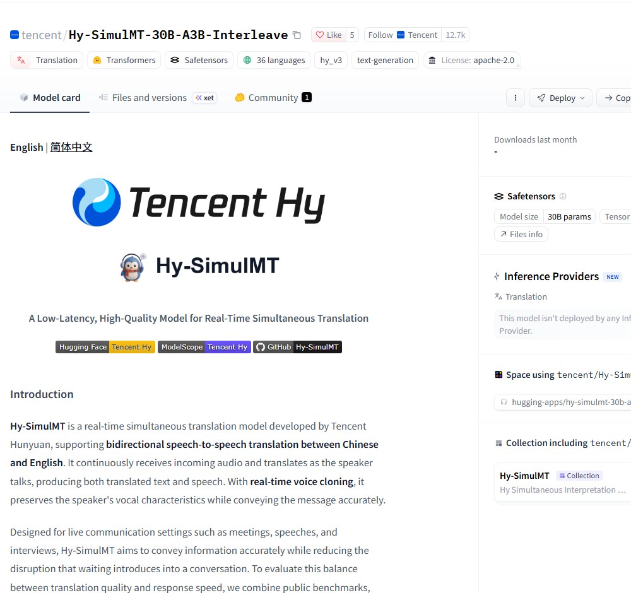Open the License apache-2.0 tag
The width and height of the screenshot is (631, 593).
coord(471,60)
